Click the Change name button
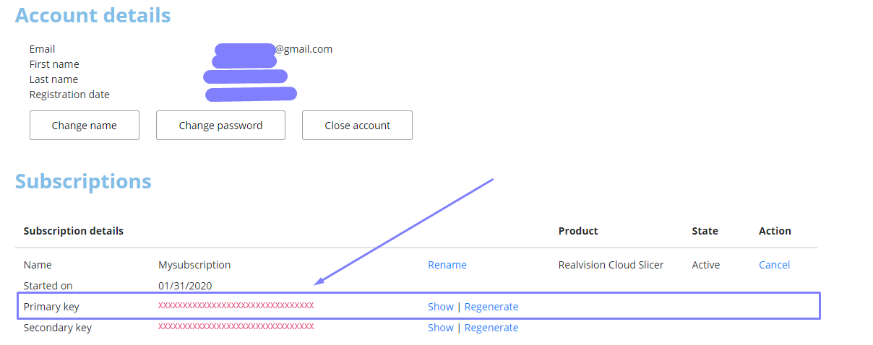This screenshot has width=873, height=345. tap(84, 126)
